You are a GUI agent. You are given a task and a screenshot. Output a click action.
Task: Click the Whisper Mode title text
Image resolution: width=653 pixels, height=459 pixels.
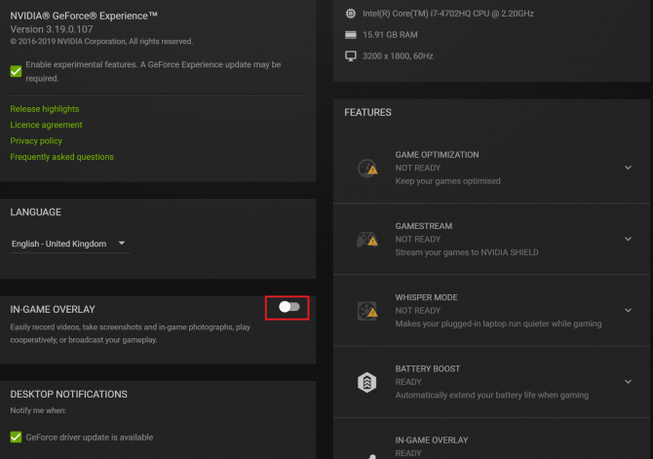[427, 297]
